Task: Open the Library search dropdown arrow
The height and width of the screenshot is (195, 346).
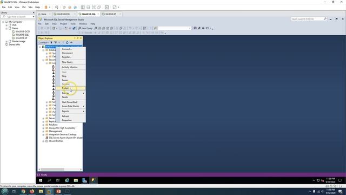Action: click(34, 17)
